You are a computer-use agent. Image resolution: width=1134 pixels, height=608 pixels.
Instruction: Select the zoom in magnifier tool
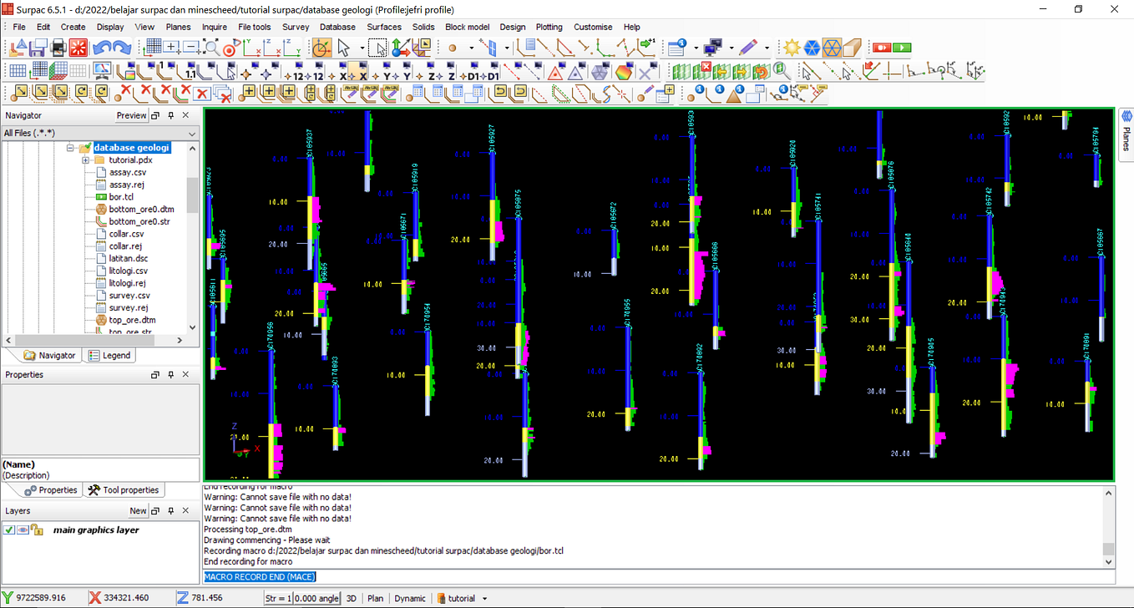click(x=170, y=48)
